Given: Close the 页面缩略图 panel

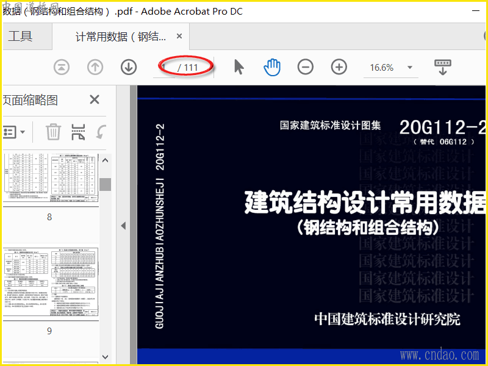Looking at the screenshot, I should coord(95,99).
